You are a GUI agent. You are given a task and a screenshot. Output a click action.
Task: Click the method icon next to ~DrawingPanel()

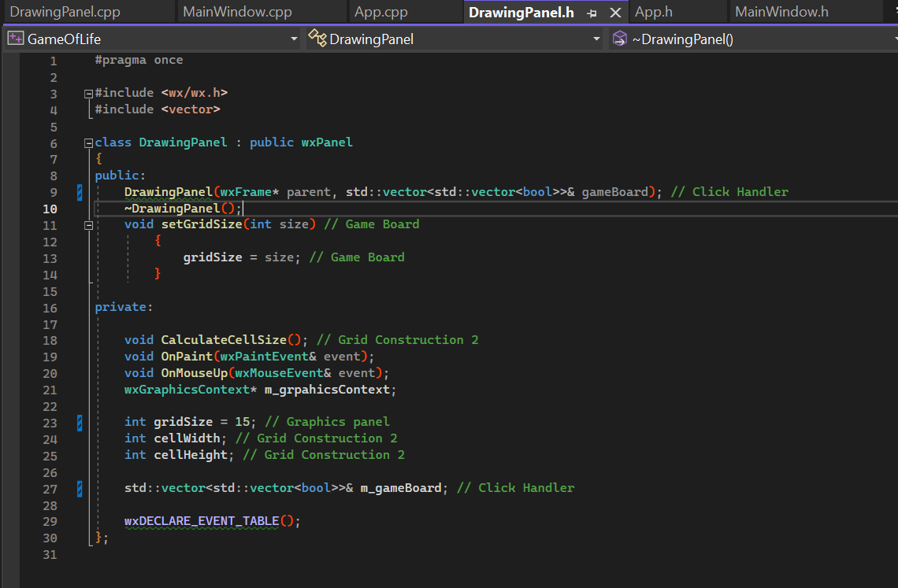tap(619, 38)
